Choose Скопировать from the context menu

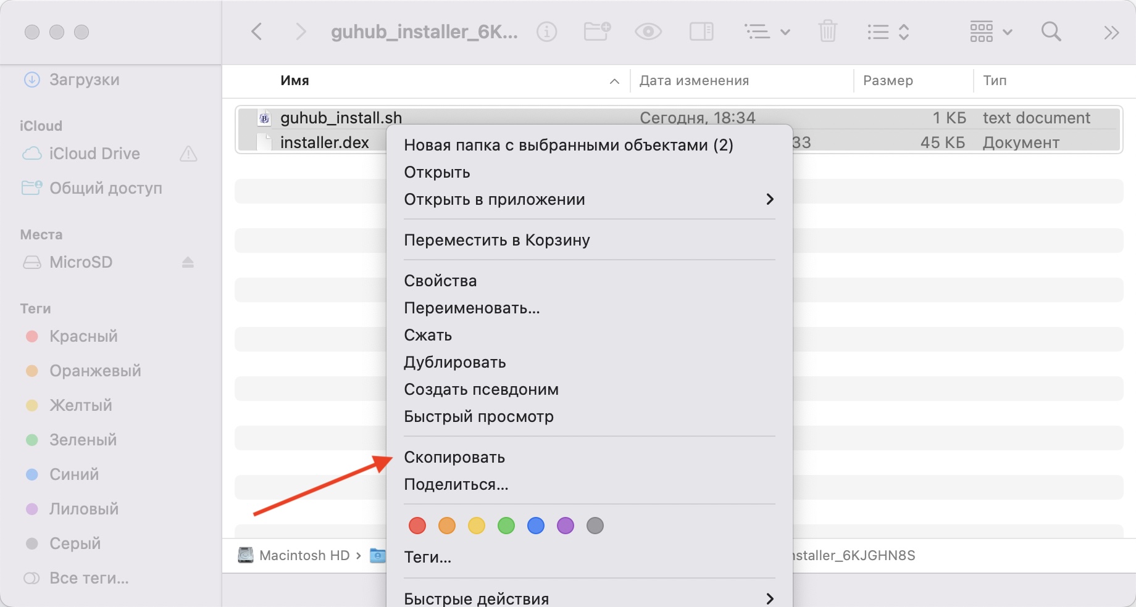tap(454, 458)
